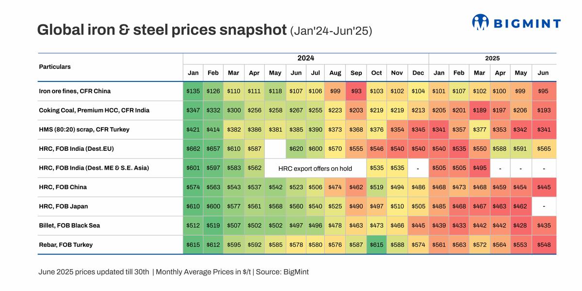Click the red $93 iron ore September cell

click(356, 91)
